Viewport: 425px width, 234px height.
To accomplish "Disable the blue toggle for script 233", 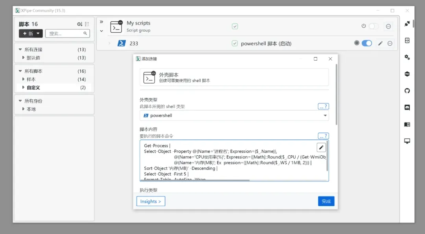I will coord(367,43).
